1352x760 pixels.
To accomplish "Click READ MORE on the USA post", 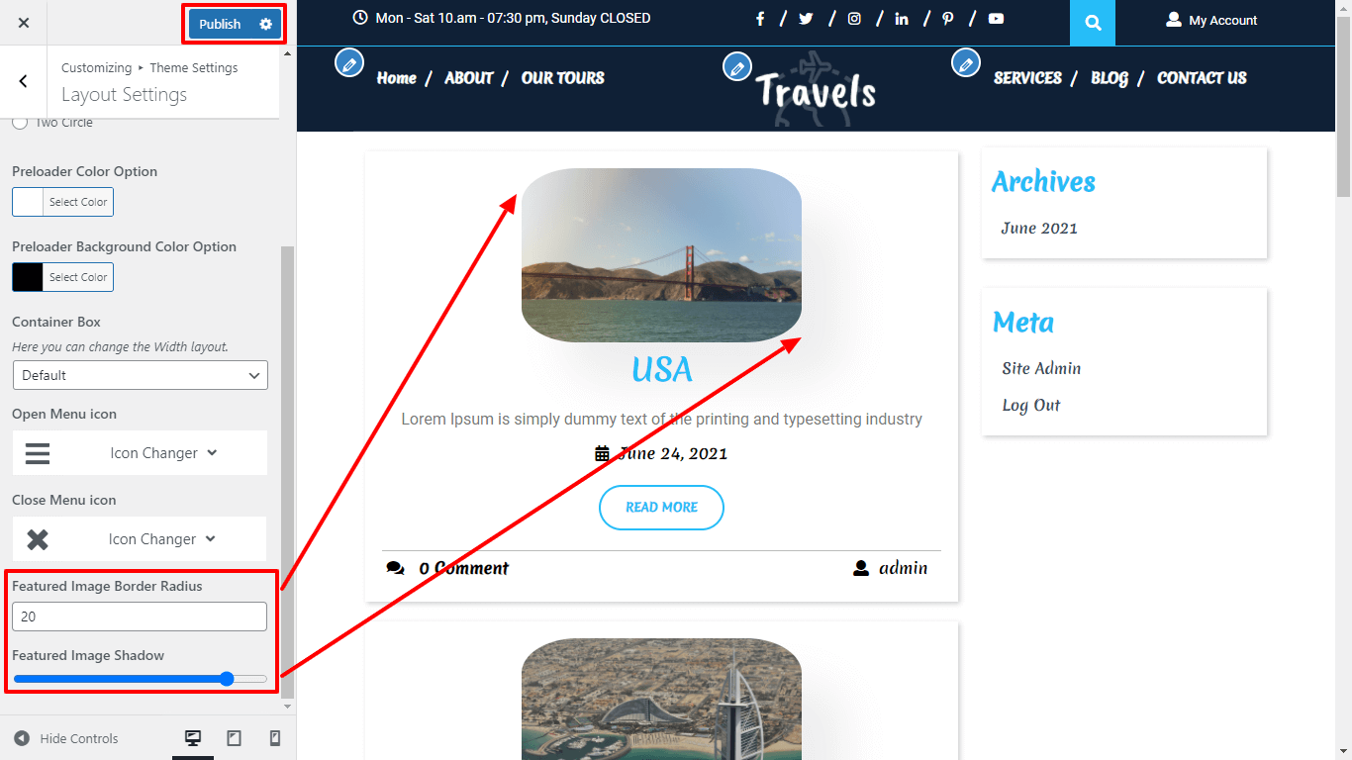I will [661, 507].
